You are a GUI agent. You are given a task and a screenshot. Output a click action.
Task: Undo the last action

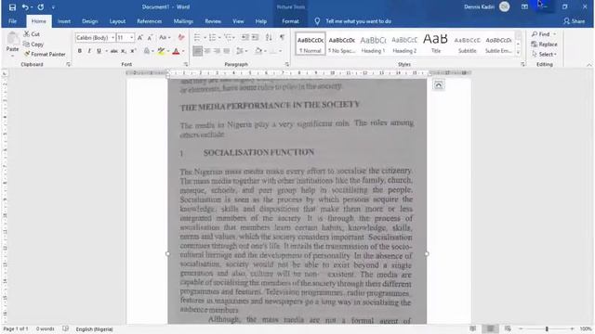pos(25,6)
